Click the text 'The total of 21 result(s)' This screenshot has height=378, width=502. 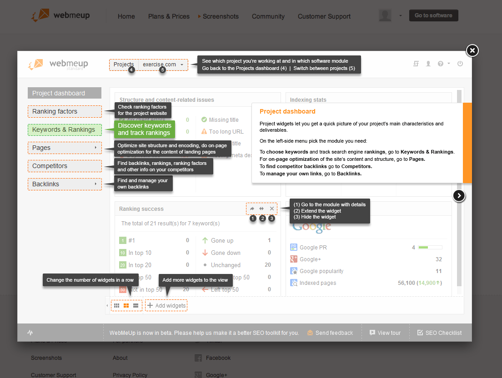click(150, 224)
